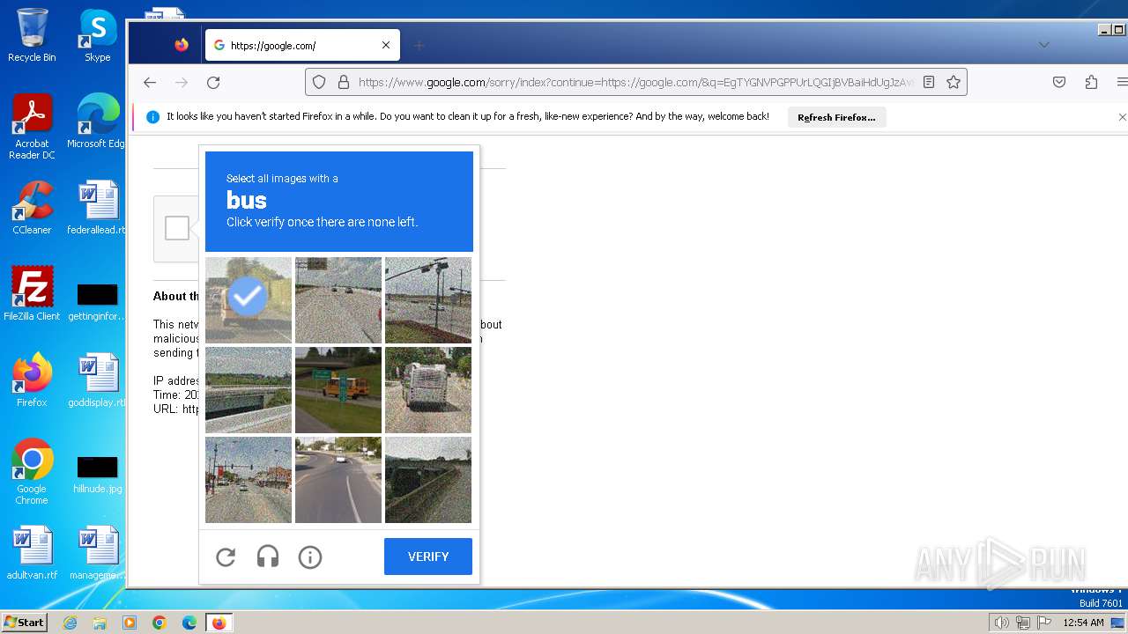Dismiss the Firefox refresh notification bar
The height and width of the screenshot is (634, 1128).
click(x=1122, y=117)
